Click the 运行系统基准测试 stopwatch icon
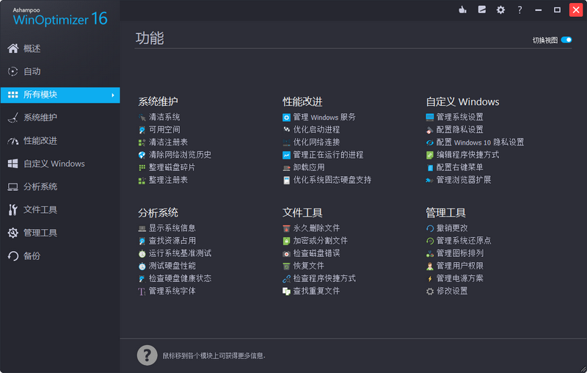This screenshot has width=587, height=373. (x=142, y=253)
